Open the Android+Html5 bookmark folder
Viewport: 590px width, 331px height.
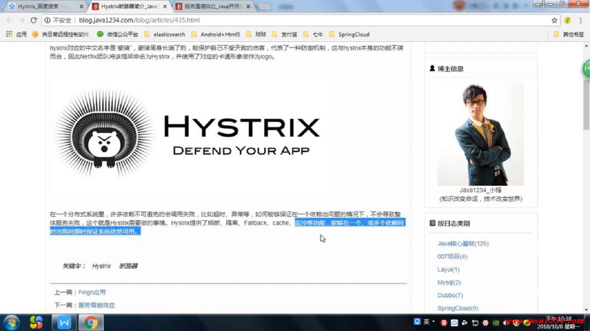click(215, 34)
